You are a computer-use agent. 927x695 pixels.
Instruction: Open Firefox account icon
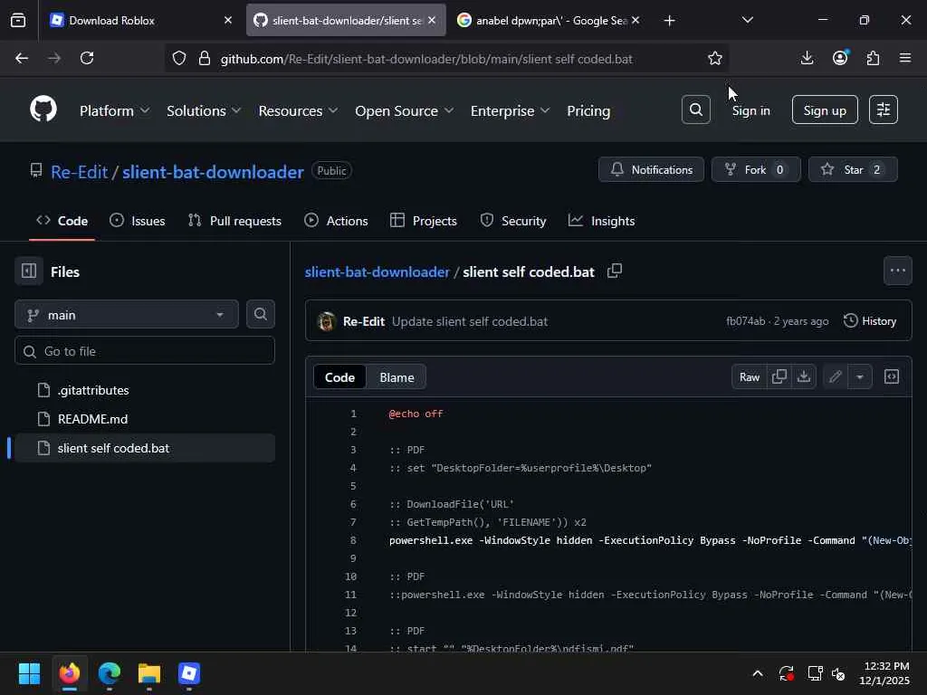840,58
